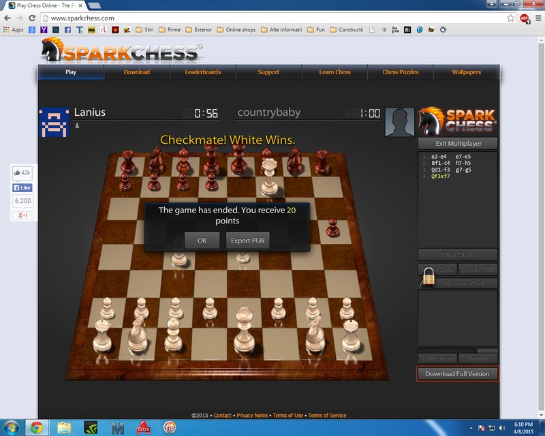Click the Google +1 button
545x436 pixels.
pos(22,215)
